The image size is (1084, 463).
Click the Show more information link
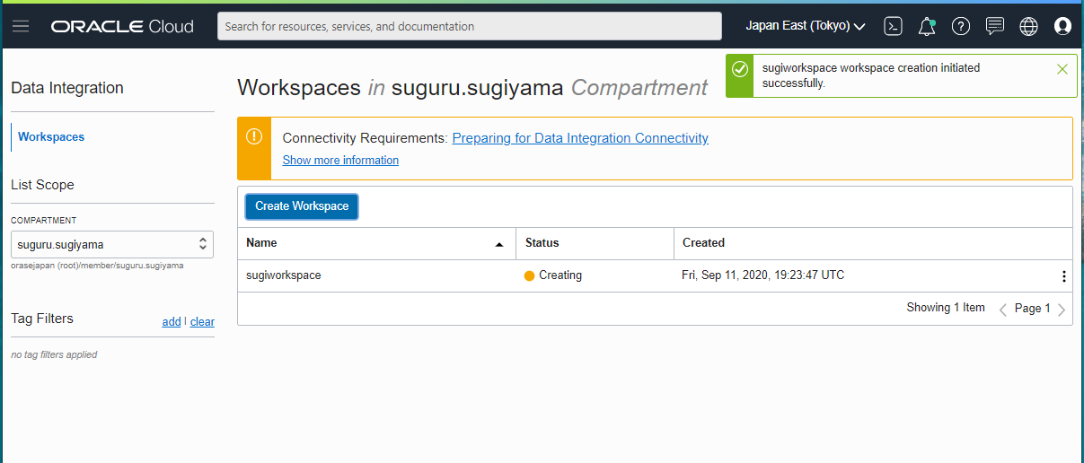(x=340, y=161)
